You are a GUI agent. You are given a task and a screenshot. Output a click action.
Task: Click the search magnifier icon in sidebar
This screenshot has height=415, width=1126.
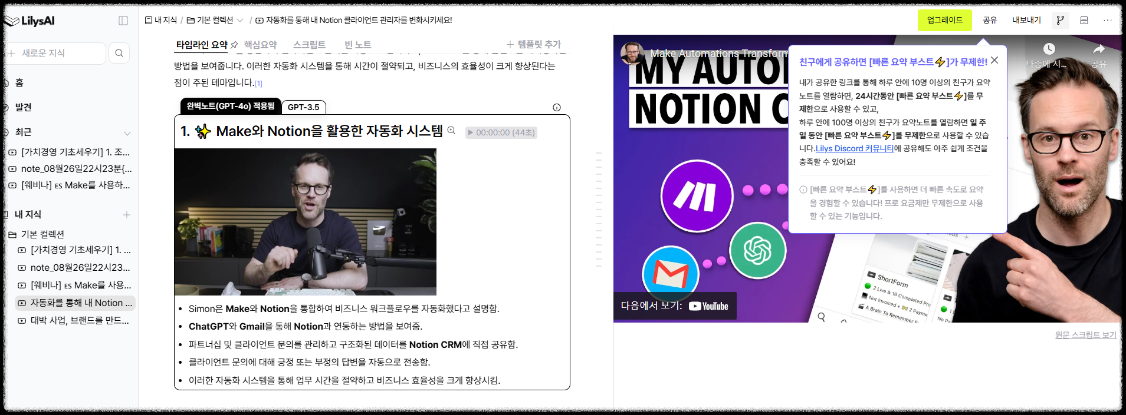coord(119,53)
